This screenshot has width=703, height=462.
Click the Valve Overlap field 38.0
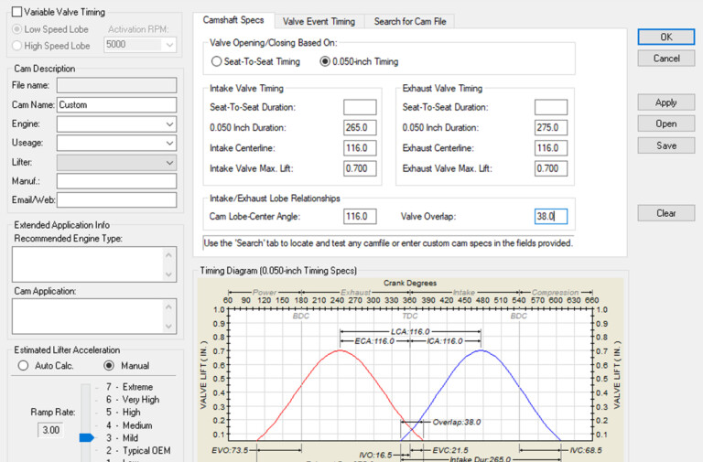[551, 217]
